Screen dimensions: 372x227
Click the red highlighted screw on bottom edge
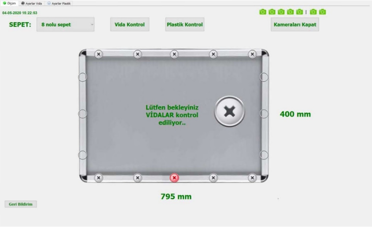pyautogui.click(x=174, y=178)
